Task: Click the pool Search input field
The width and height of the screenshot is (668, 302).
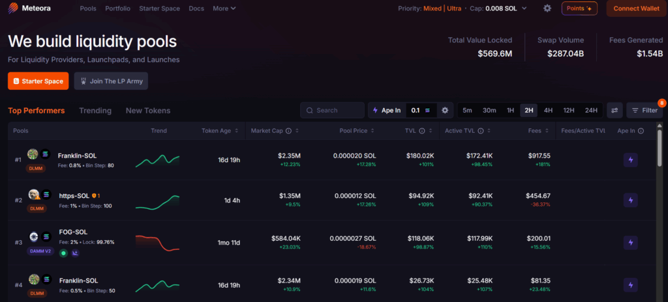Action: 333,111
